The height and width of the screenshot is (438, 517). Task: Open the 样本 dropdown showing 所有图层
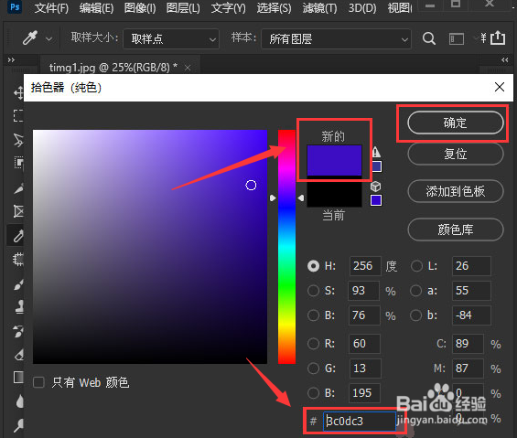pos(336,39)
